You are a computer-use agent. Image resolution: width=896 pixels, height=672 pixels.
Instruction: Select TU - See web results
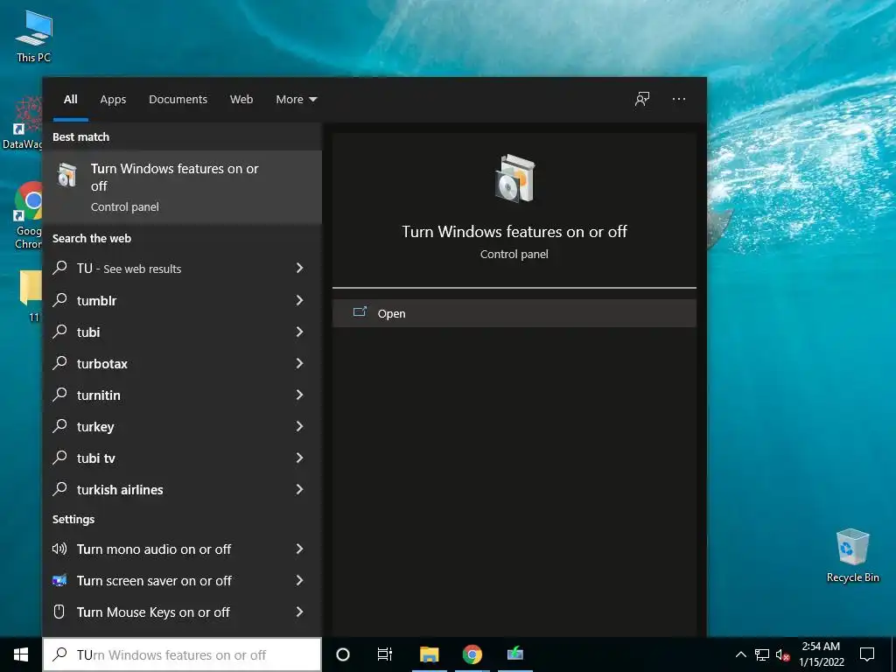pyautogui.click(x=182, y=268)
